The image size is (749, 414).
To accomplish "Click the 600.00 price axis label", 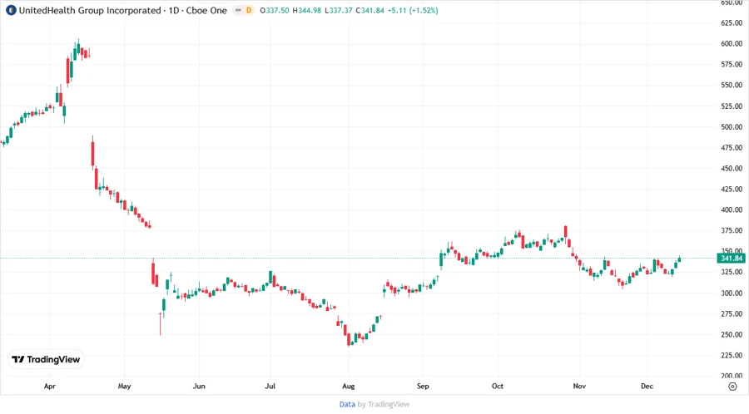I will point(732,43).
